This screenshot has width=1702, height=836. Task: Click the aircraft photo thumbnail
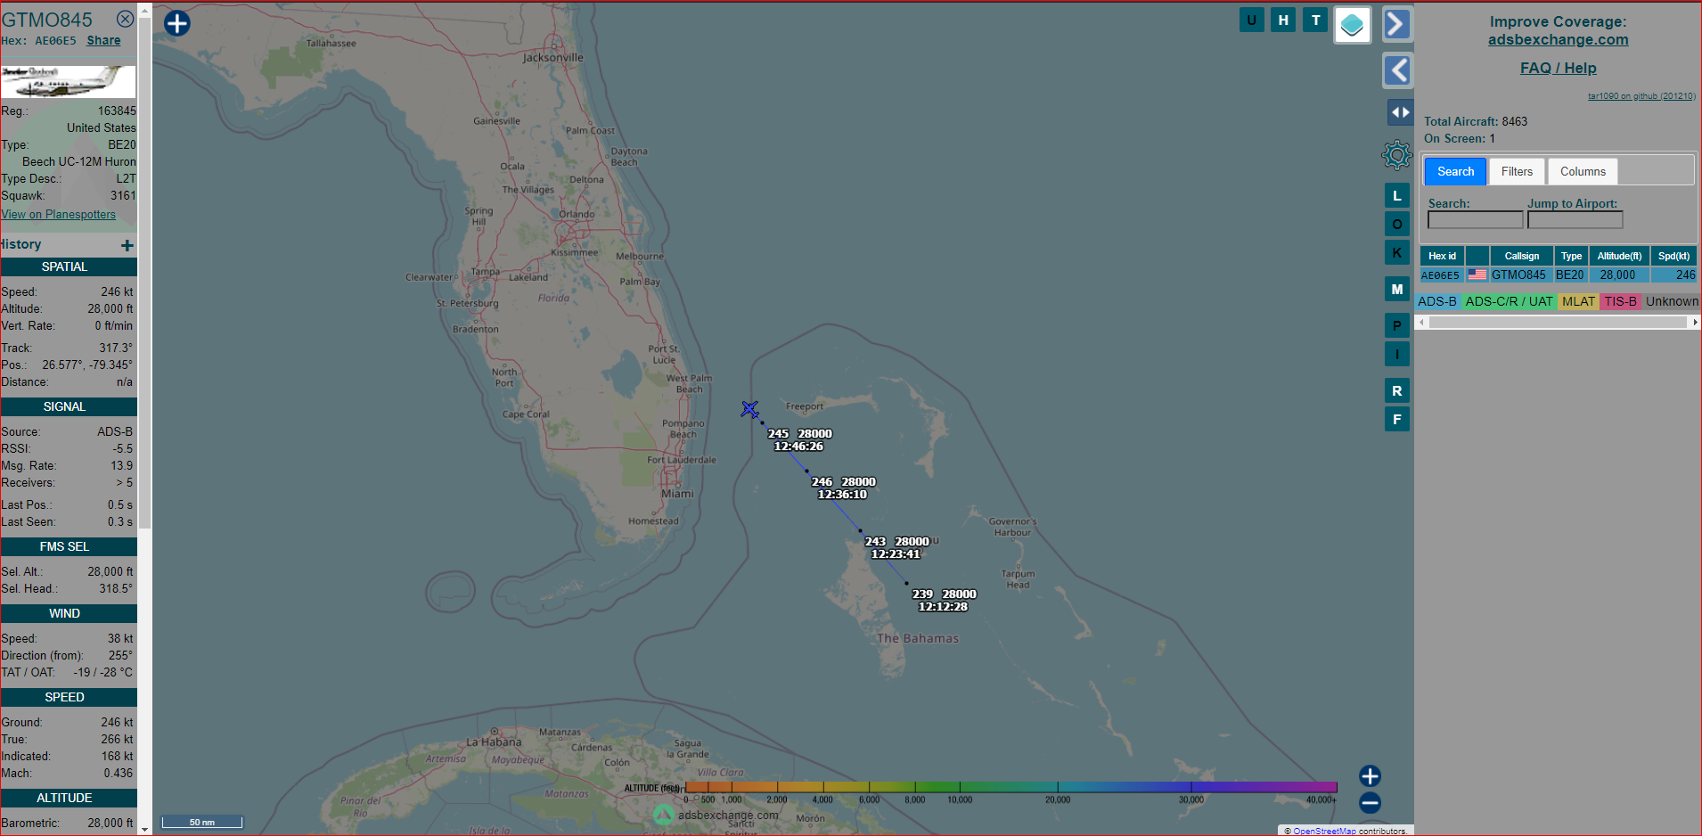tap(69, 82)
